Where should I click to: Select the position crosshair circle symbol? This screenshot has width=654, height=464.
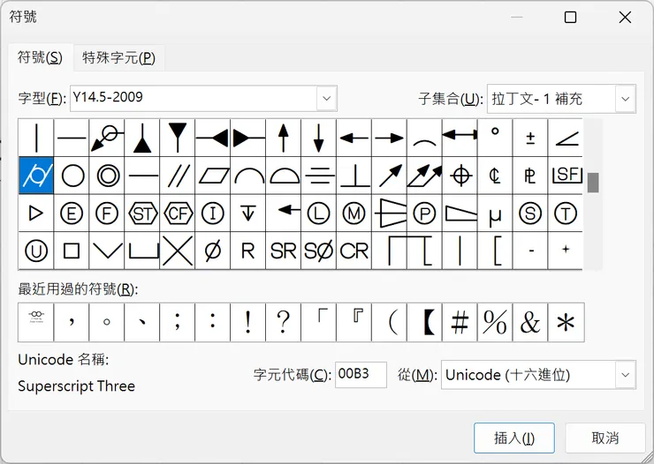pos(460,176)
